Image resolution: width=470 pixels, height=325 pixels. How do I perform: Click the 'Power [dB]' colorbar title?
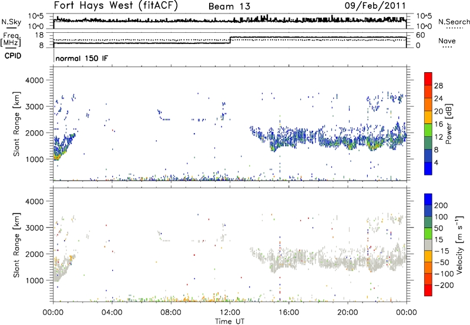tap(448, 124)
